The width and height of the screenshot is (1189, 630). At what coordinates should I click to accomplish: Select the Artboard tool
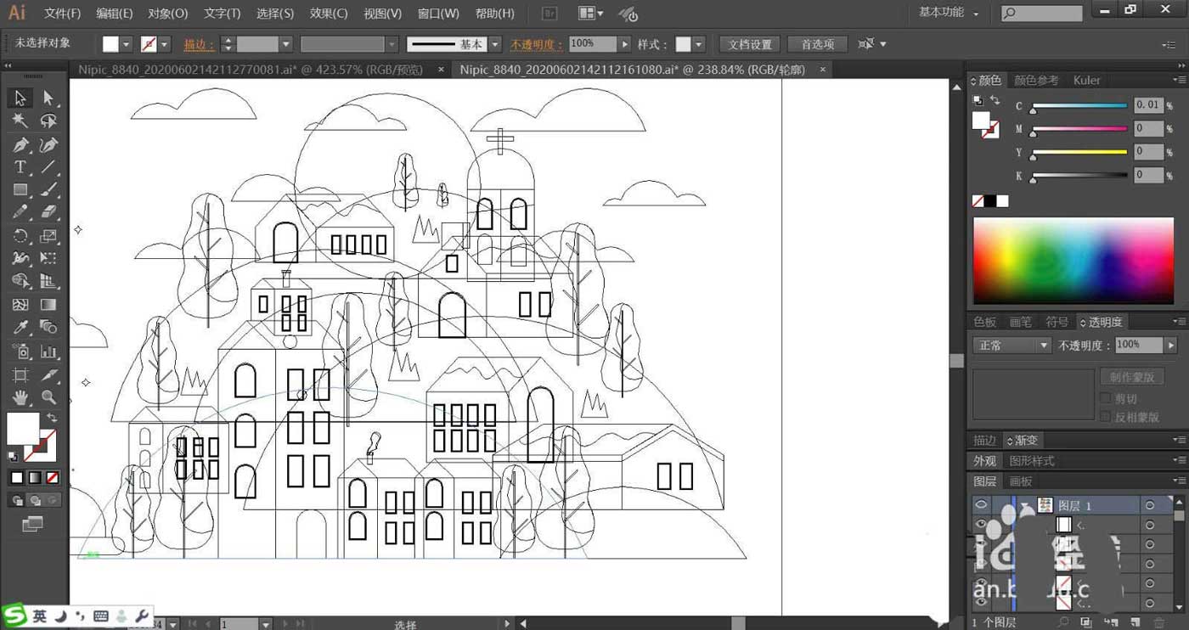(x=20, y=374)
